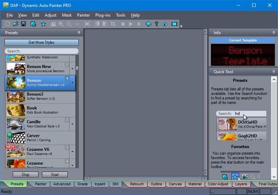Switch to the Advanced tab
278x195 pixels.
pos(62,184)
